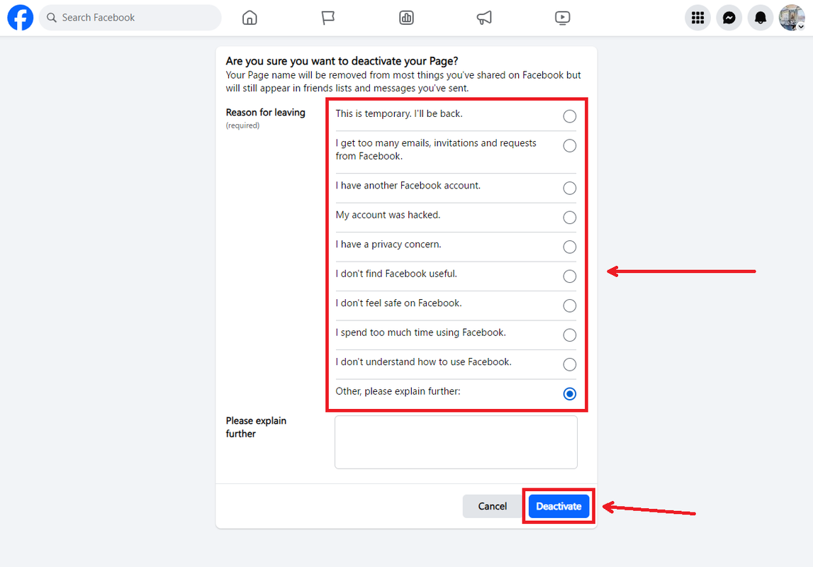Screen dimensions: 813x567
Task: Open Messenger chats icon
Action: tap(729, 18)
